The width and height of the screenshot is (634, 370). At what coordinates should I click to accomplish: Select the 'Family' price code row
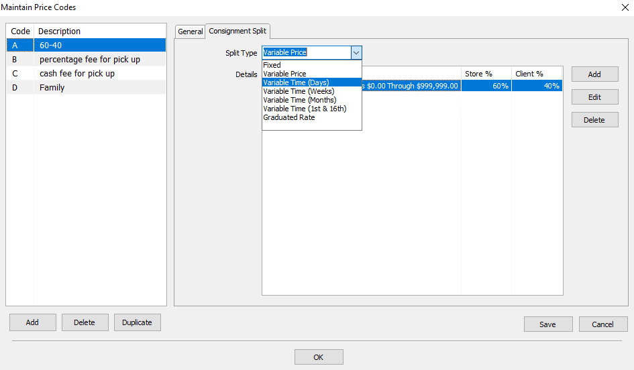pos(86,88)
